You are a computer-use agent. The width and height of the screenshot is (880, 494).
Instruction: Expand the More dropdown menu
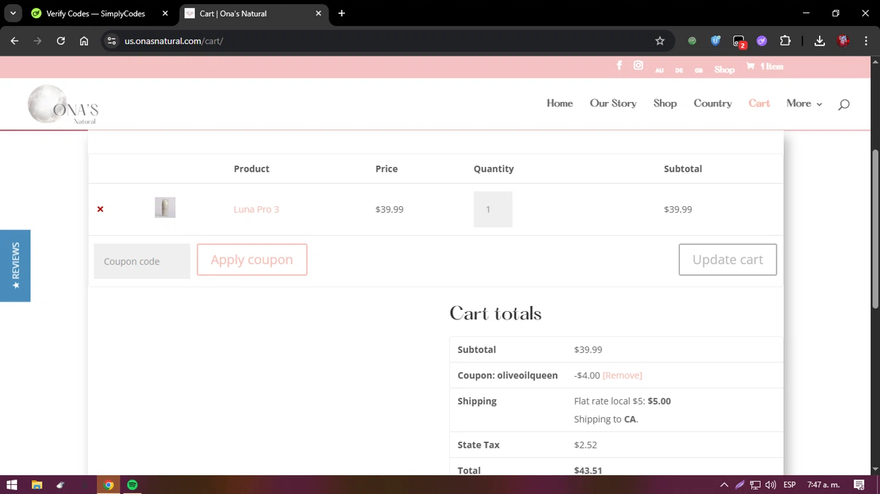tap(804, 103)
